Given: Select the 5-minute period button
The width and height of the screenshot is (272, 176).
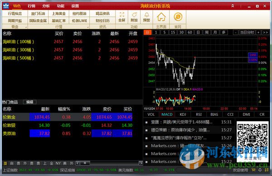Looking at the screenshot, I should point(165,33).
